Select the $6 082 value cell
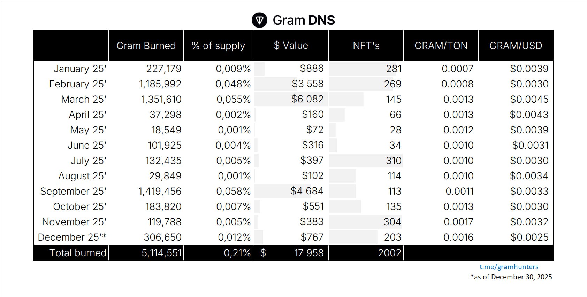Screen dimensions: 587x297 [x=307, y=99]
